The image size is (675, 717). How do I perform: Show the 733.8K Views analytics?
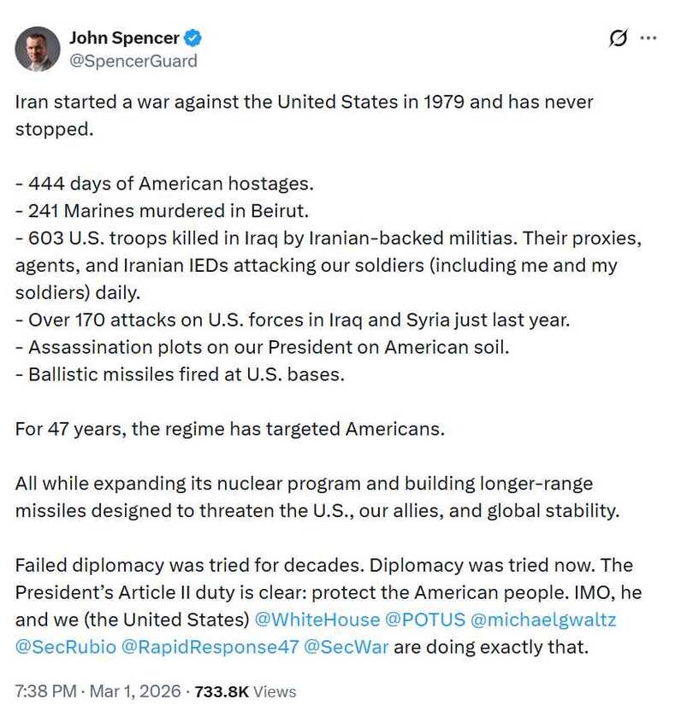246,691
